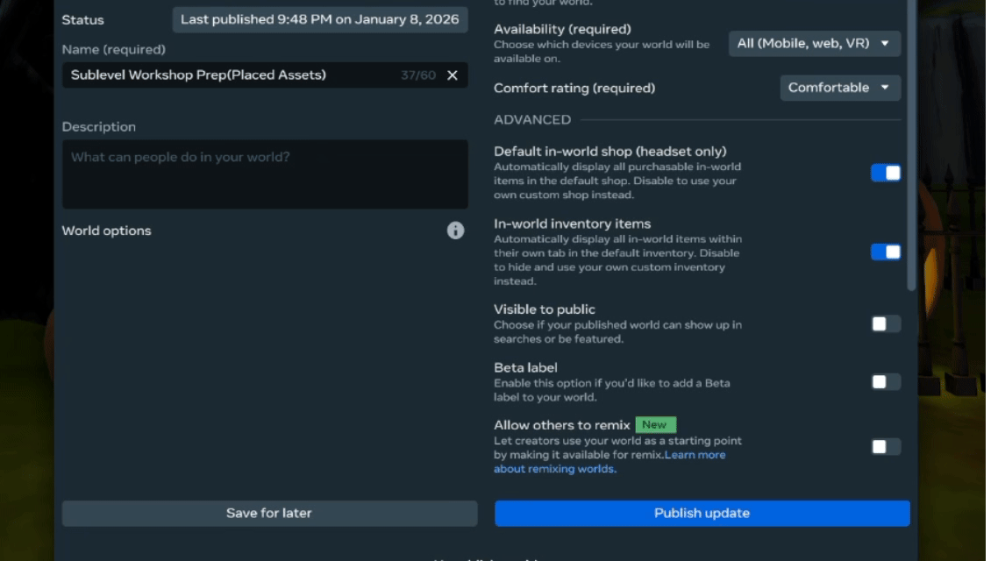The width and height of the screenshot is (998, 561).
Task: Expand the Comfort rating dropdown
Action: tap(839, 88)
